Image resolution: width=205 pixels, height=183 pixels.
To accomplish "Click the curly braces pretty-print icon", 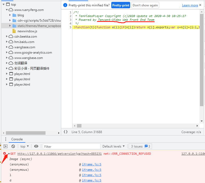I will 65,132.
